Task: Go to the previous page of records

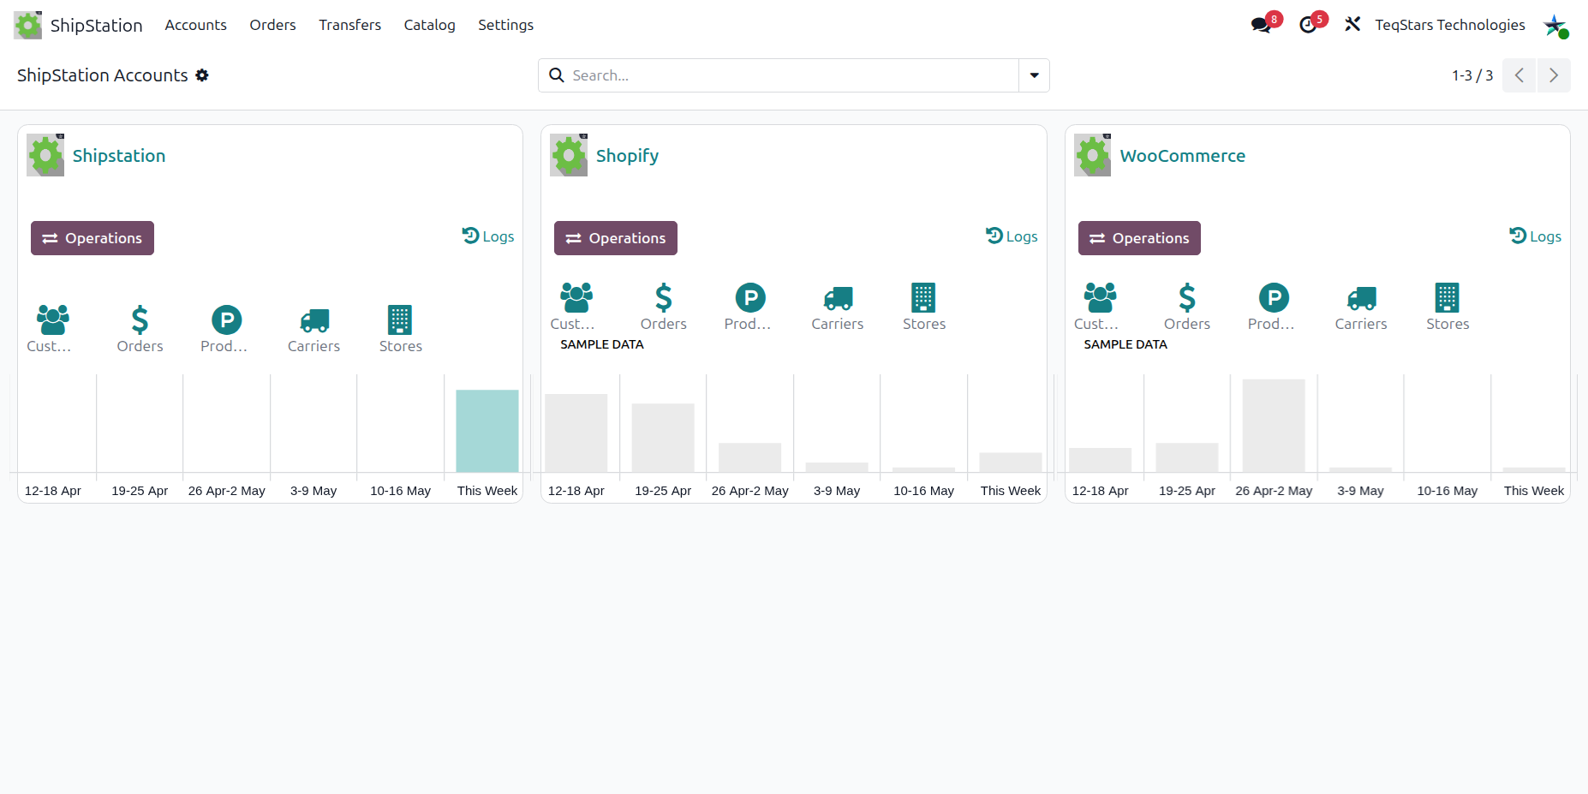Action: pyautogui.click(x=1519, y=75)
